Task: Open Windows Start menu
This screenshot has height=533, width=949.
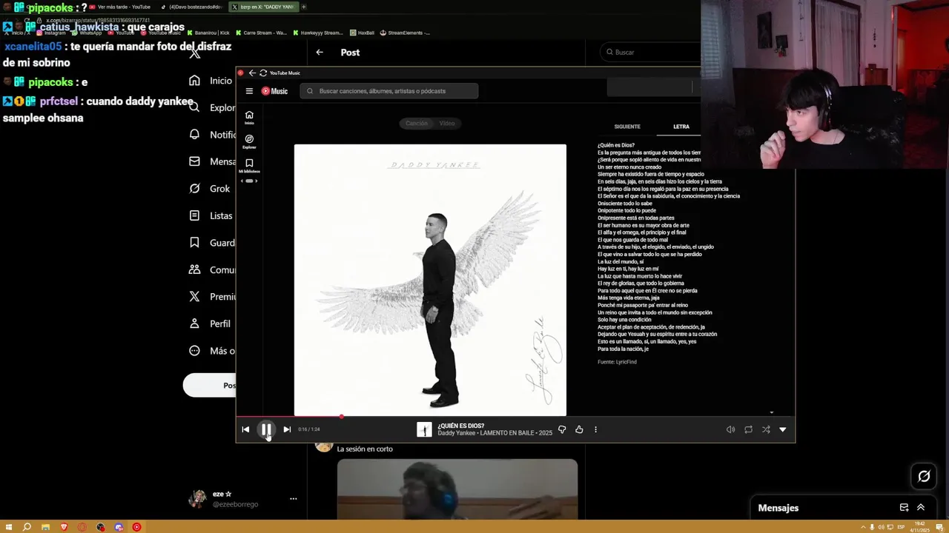Action: click(x=9, y=527)
